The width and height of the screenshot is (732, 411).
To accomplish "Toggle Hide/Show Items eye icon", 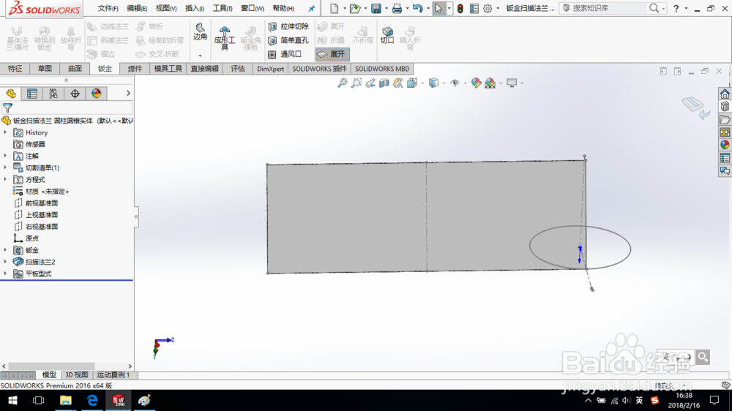I will coord(455,83).
